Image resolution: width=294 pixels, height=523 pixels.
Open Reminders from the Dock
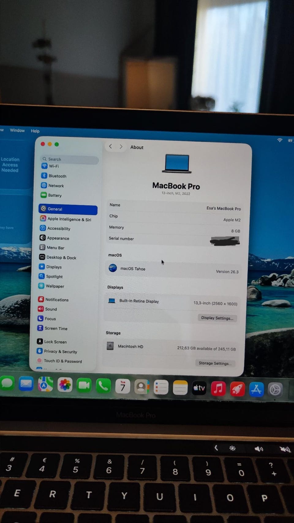pos(161,388)
